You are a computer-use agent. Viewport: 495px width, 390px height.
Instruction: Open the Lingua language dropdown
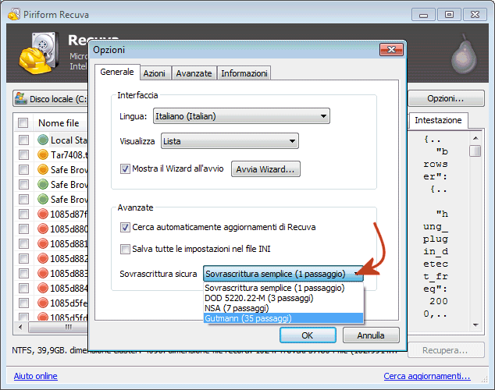tap(241, 116)
